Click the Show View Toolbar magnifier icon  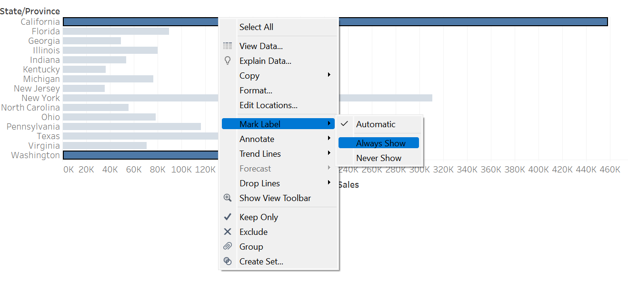[228, 198]
